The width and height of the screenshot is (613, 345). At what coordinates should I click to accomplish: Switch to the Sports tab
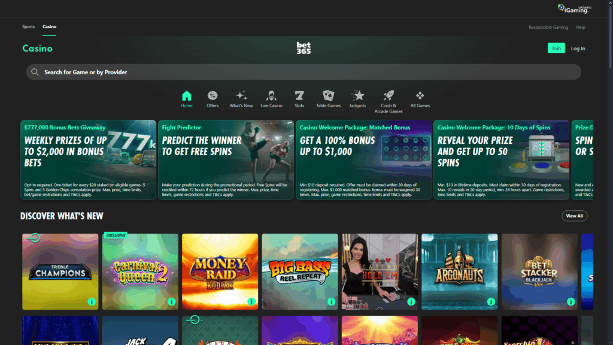click(28, 26)
